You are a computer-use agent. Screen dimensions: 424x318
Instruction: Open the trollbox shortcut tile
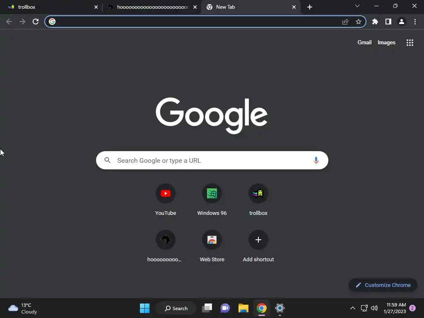[258, 200]
